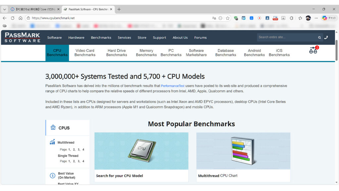
Task: Open browser settings and more menu
Action: pos(316,18)
